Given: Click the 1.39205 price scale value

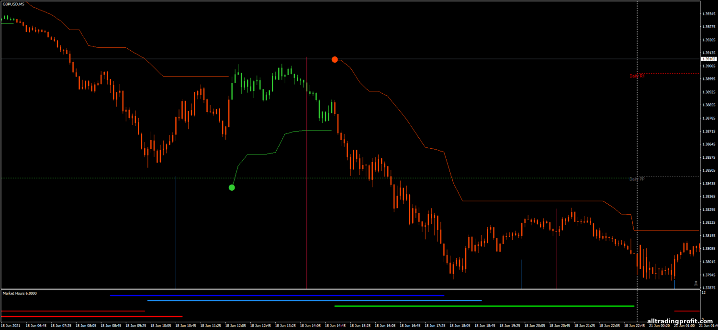Looking at the screenshot, I should pyautogui.click(x=709, y=40).
